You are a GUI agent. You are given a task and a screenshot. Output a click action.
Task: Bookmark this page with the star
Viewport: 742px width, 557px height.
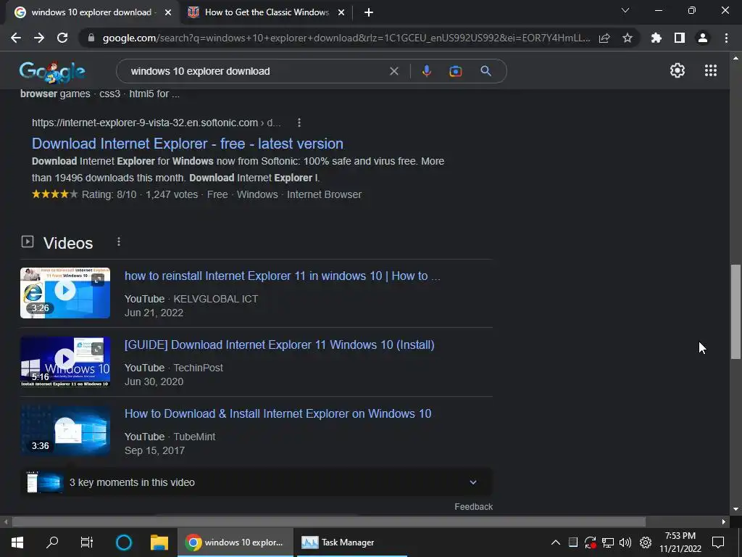(x=628, y=38)
